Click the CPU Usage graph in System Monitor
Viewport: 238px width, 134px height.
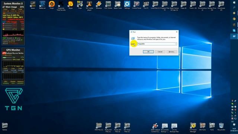(x=13, y=34)
